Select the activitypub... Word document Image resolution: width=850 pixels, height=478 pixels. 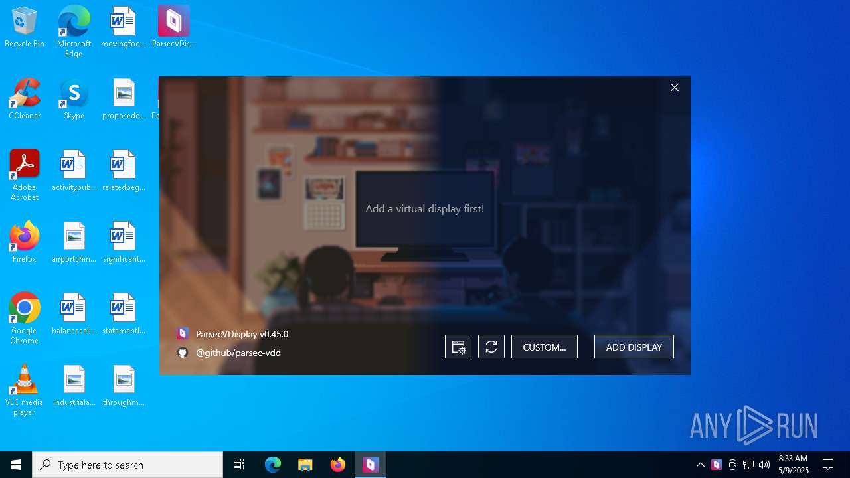click(x=74, y=171)
